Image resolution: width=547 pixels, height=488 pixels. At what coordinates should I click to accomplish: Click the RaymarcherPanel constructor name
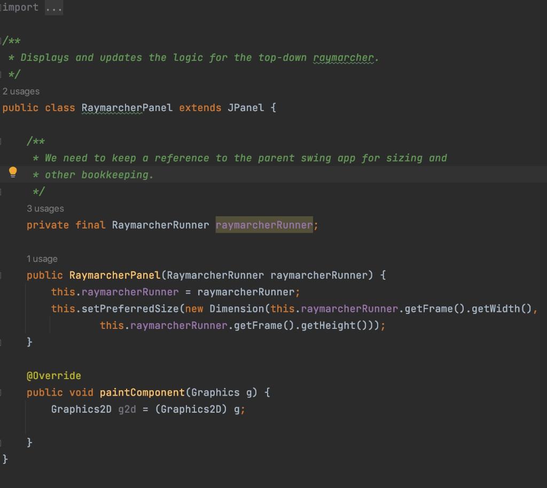tap(115, 276)
